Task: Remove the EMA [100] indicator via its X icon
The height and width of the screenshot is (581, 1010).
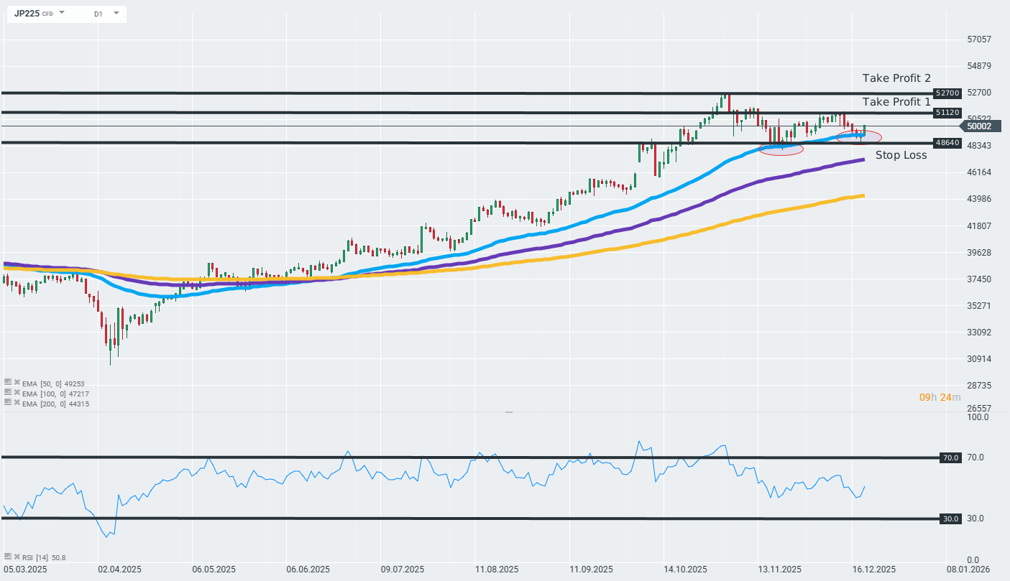Action: point(16,394)
